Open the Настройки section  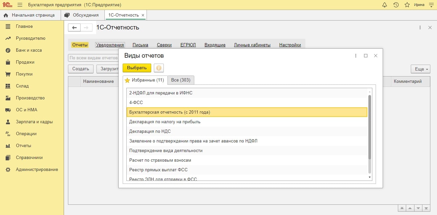(x=290, y=45)
